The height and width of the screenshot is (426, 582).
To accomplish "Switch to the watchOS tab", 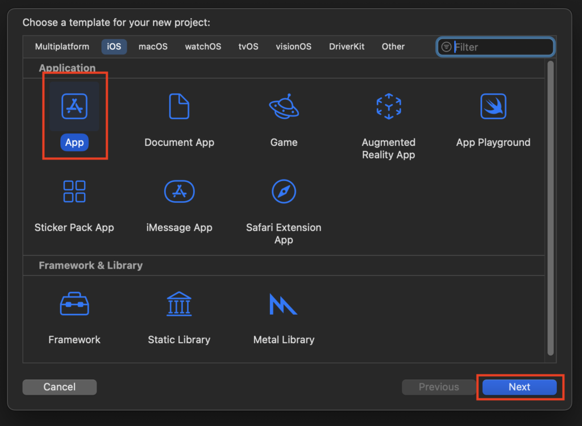I will coord(203,47).
